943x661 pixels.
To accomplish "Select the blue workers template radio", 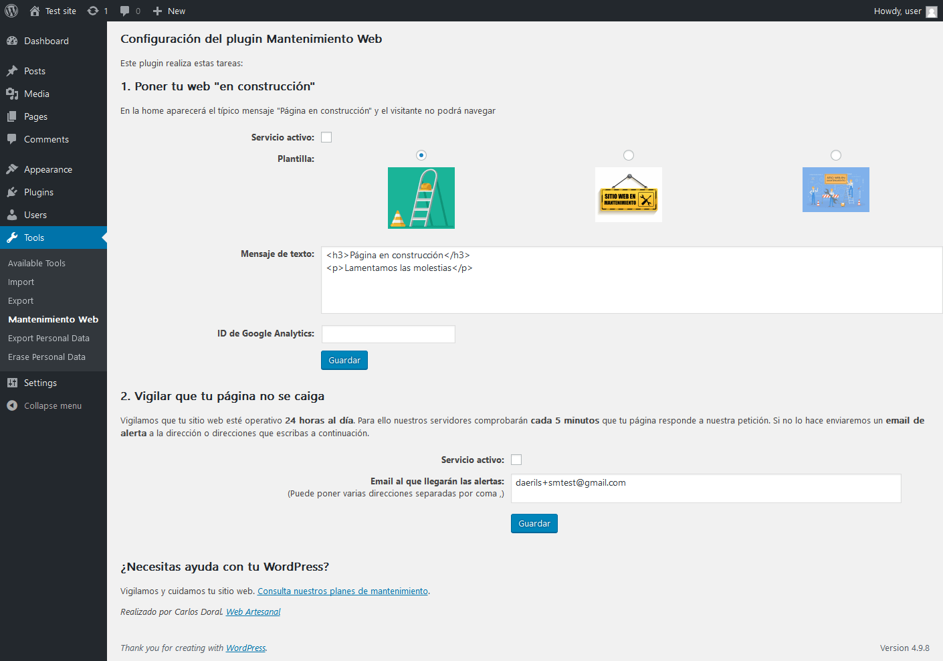I will 836,155.
